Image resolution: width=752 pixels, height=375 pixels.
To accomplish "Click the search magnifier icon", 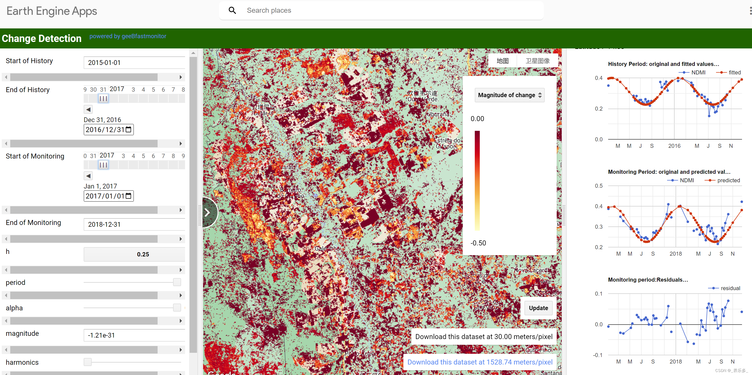I will point(232,10).
